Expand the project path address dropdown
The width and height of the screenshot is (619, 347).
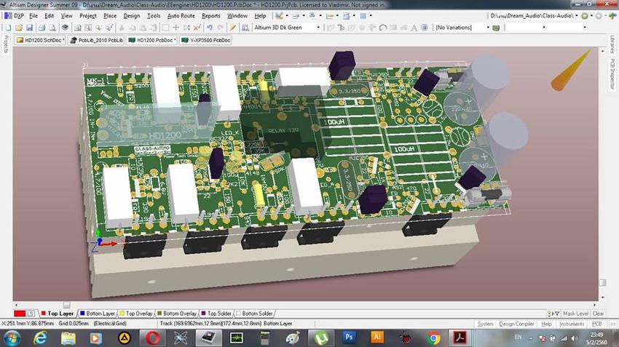[576, 16]
